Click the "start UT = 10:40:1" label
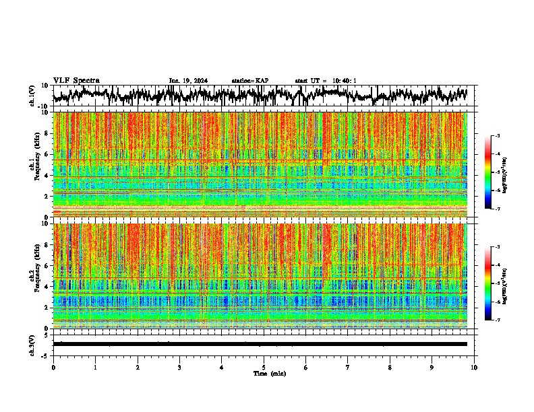Screen dimensions: 534x412 click(326, 81)
